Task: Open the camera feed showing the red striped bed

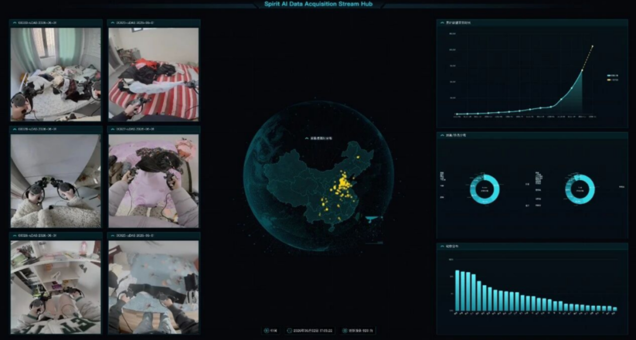Action: tap(153, 74)
